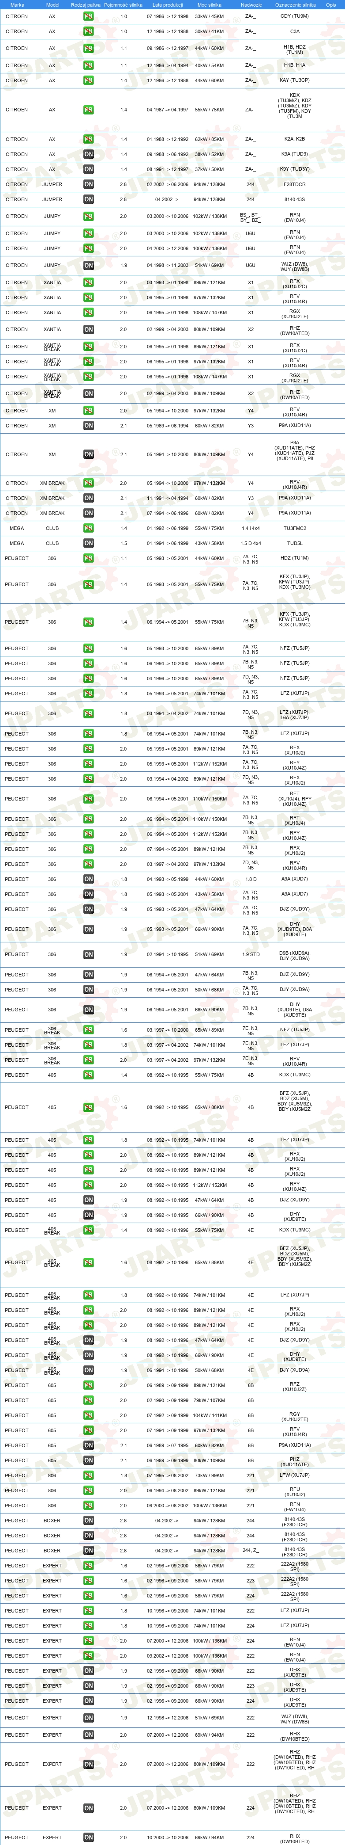Click diesel ON icon in Mega Club TUD5L row
Image resolution: width=345 pixels, height=1845 pixels.
point(89,543)
